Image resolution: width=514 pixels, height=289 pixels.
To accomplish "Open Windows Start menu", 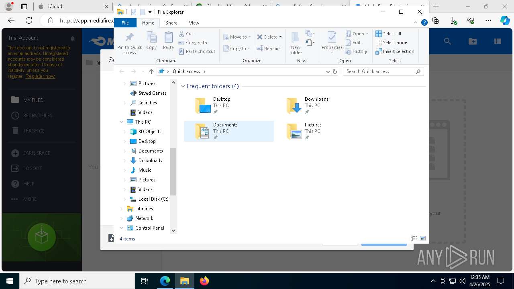I will point(10,281).
